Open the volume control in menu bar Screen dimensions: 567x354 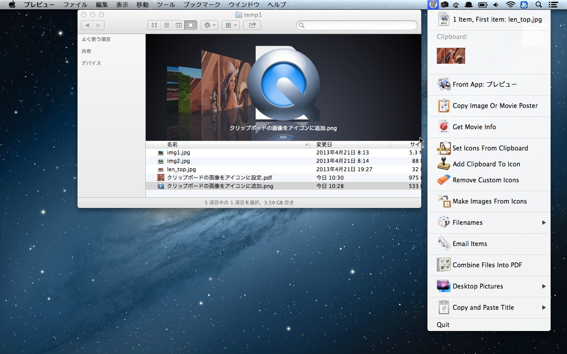pos(496,5)
